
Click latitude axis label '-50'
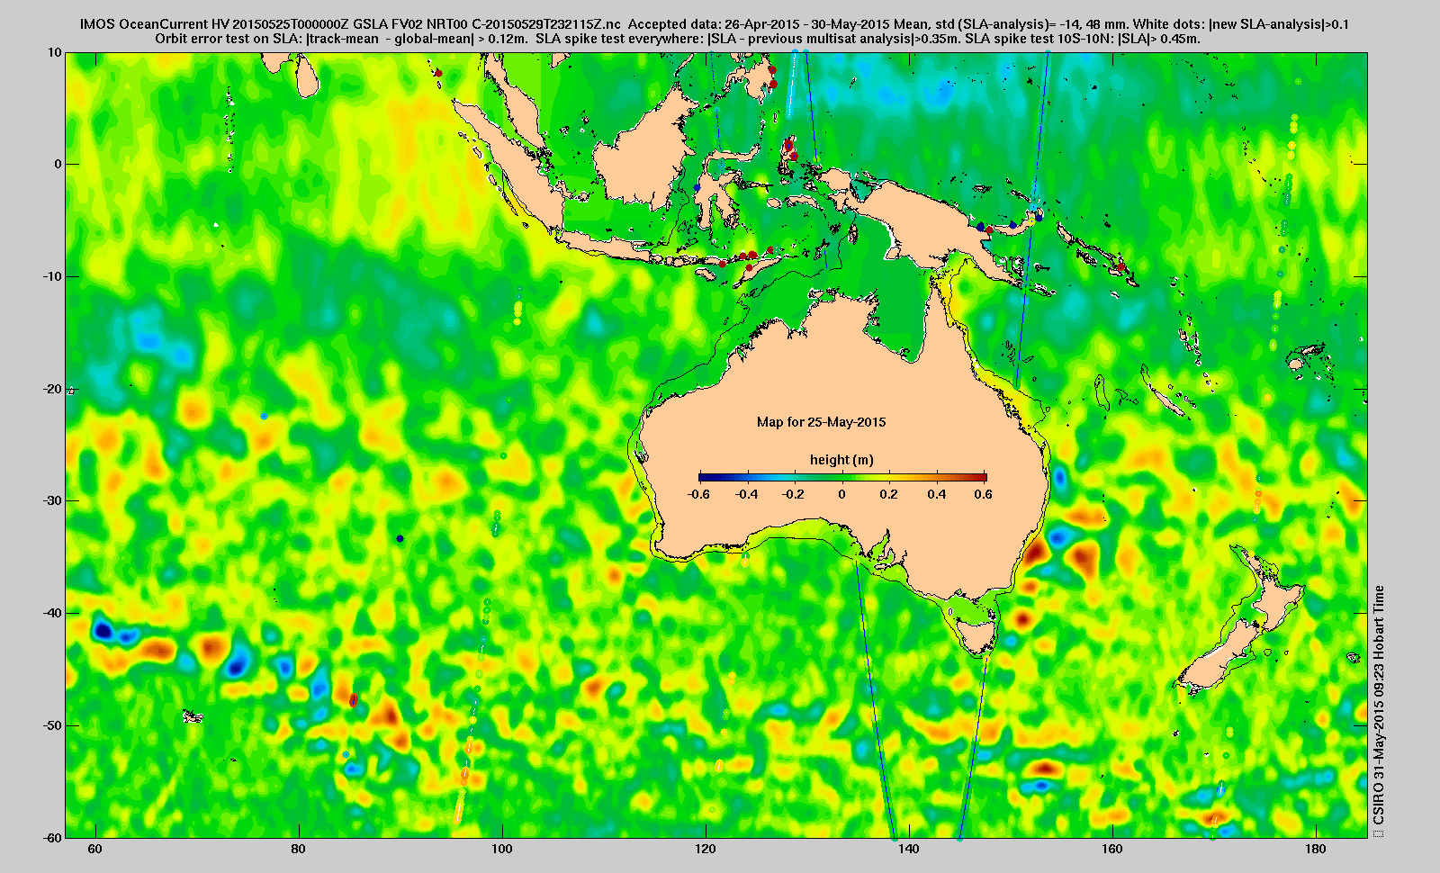52,725
